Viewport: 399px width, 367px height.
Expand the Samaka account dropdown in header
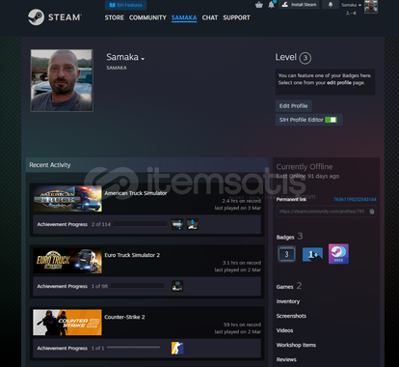(352, 5)
